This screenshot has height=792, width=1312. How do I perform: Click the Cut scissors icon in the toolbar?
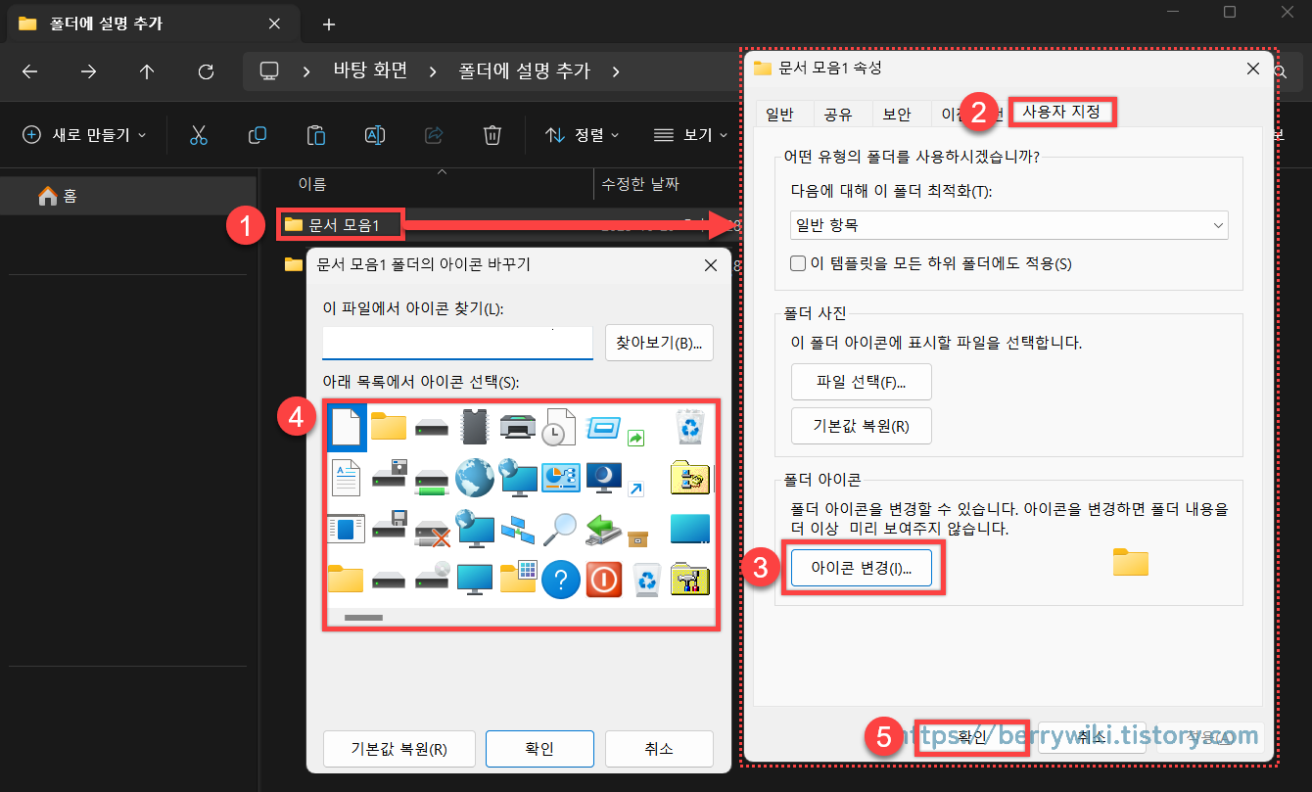[x=199, y=134]
